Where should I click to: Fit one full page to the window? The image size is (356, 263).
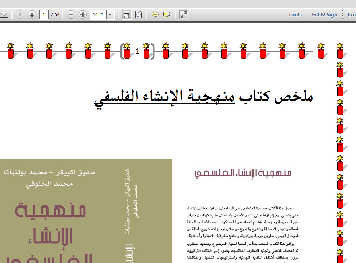pyautogui.click(x=138, y=15)
